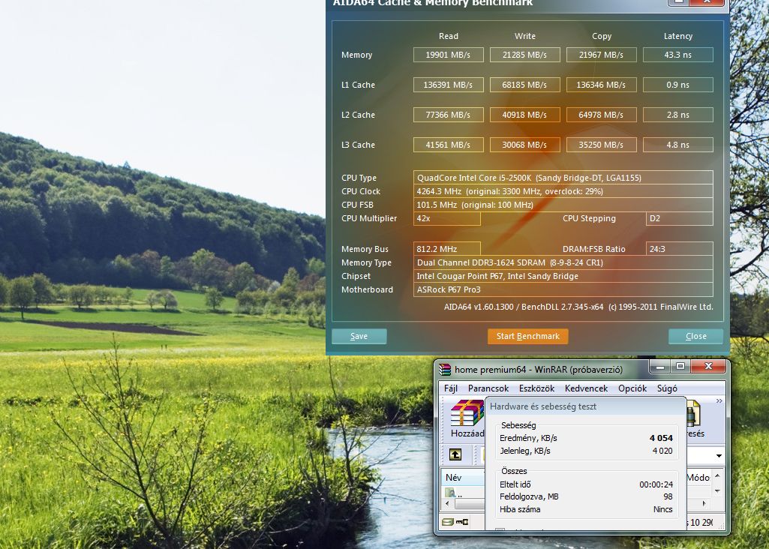Click the key password icon in the WinRAR status bar
Viewport: 769px width, 549px height.
point(462,521)
